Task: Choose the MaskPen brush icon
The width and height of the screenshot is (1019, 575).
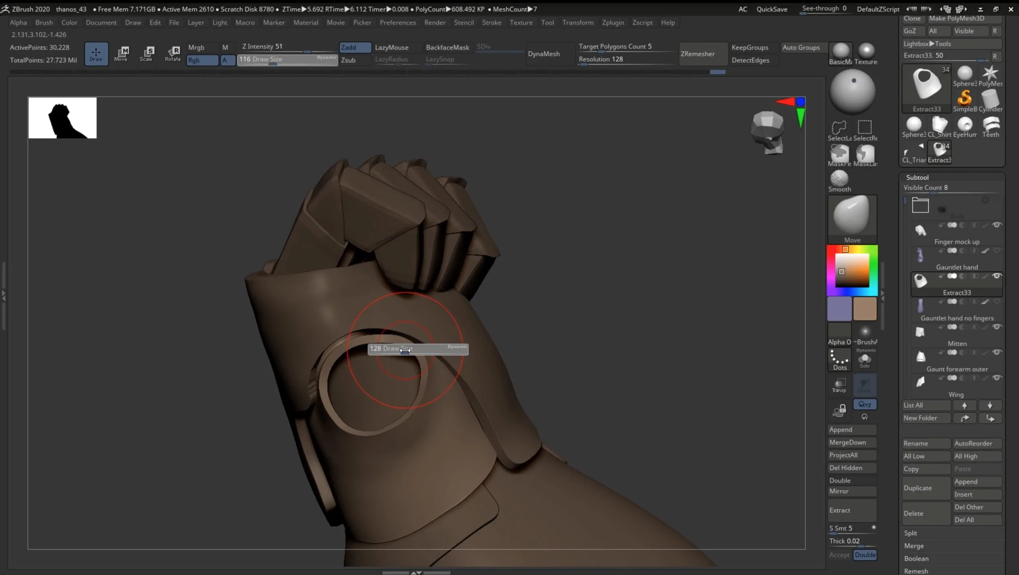Action: [839, 155]
